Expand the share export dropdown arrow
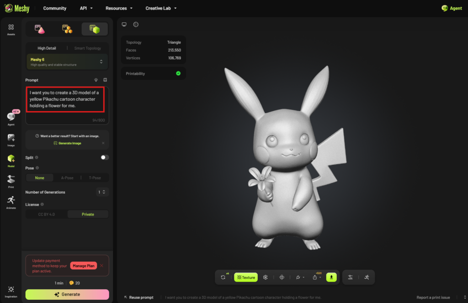Viewport: 468px width, 303px height. click(x=320, y=277)
